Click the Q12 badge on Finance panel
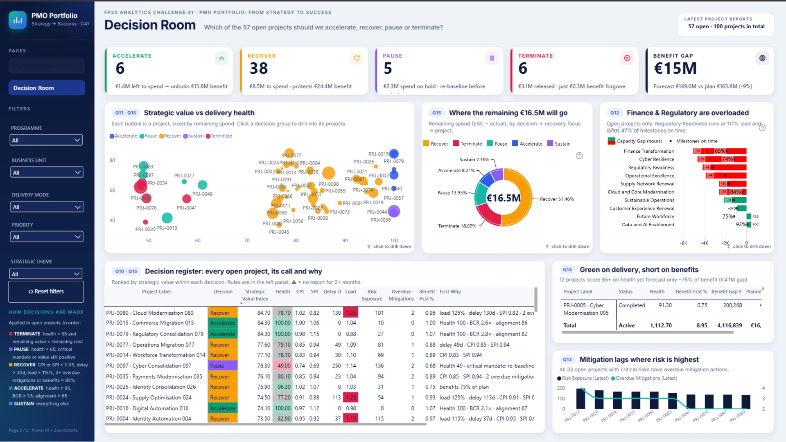 click(614, 113)
